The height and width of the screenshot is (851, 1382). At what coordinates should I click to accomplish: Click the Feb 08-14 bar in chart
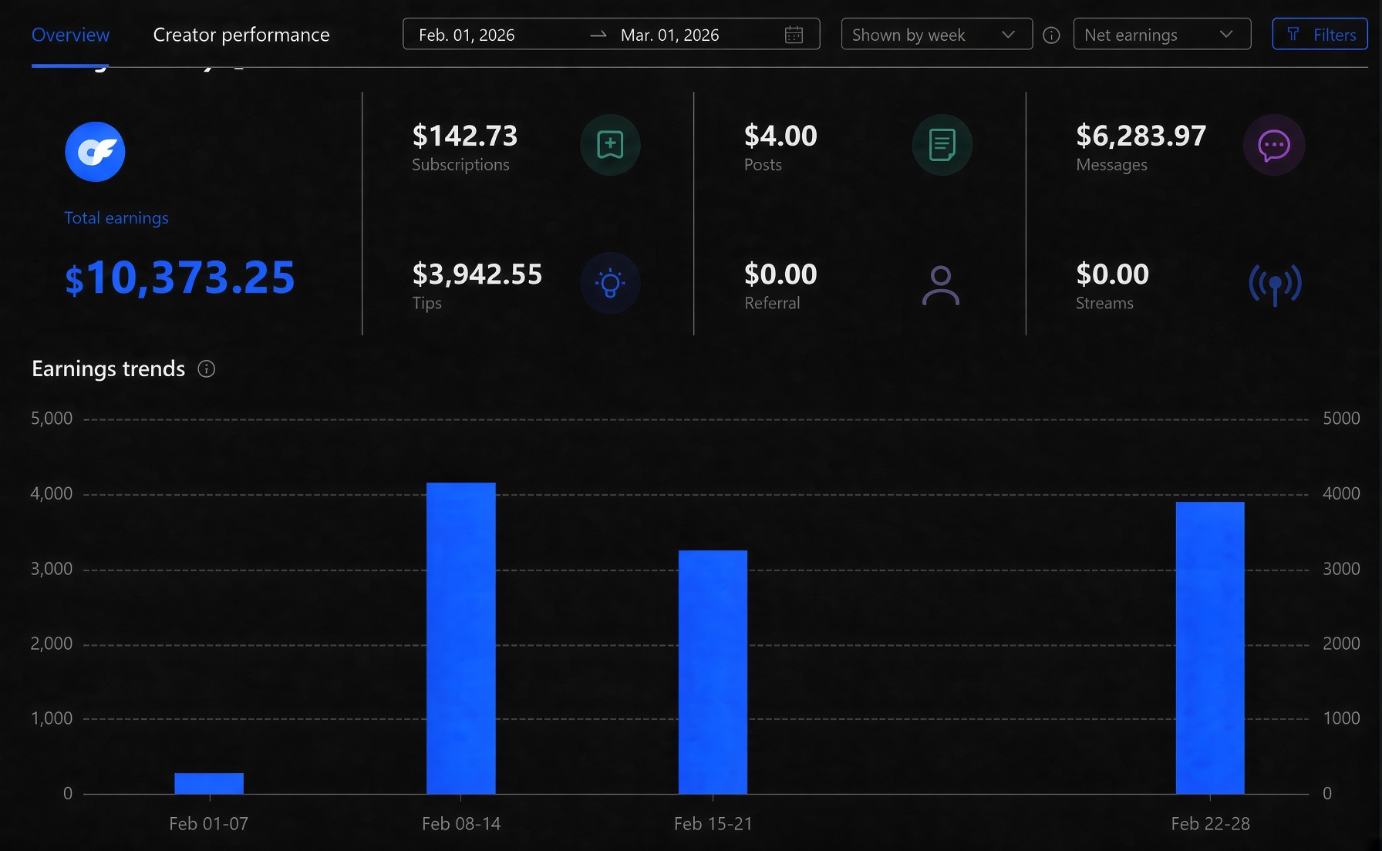tap(461, 638)
